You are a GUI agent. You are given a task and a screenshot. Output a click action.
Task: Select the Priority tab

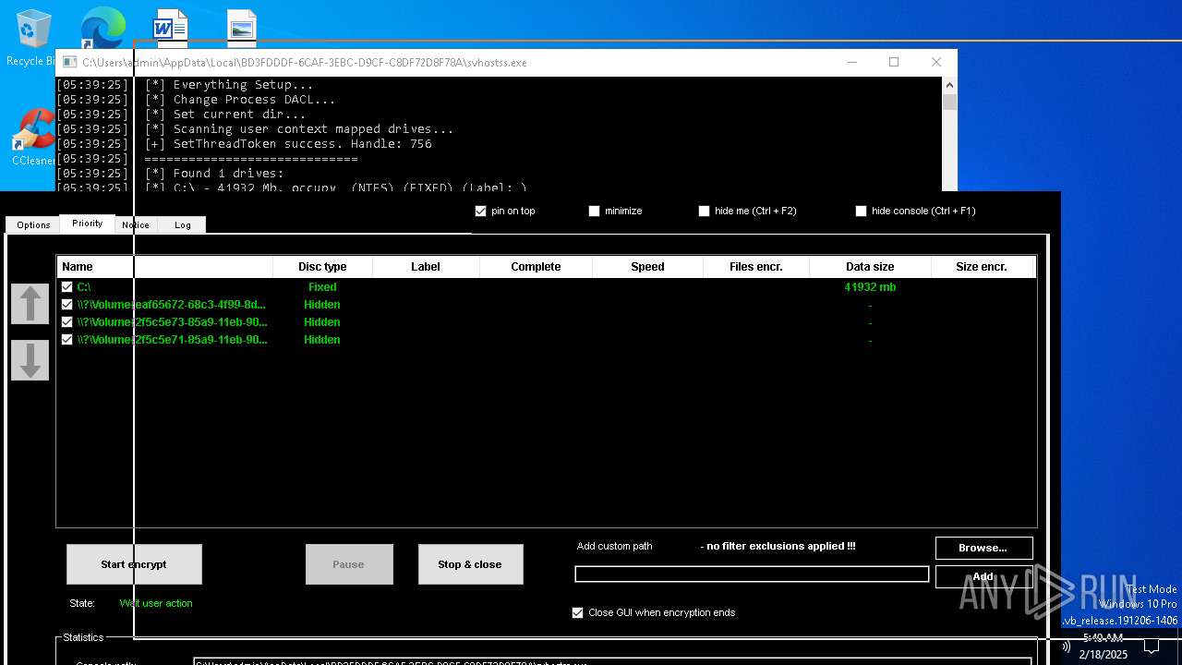pyautogui.click(x=88, y=224)
